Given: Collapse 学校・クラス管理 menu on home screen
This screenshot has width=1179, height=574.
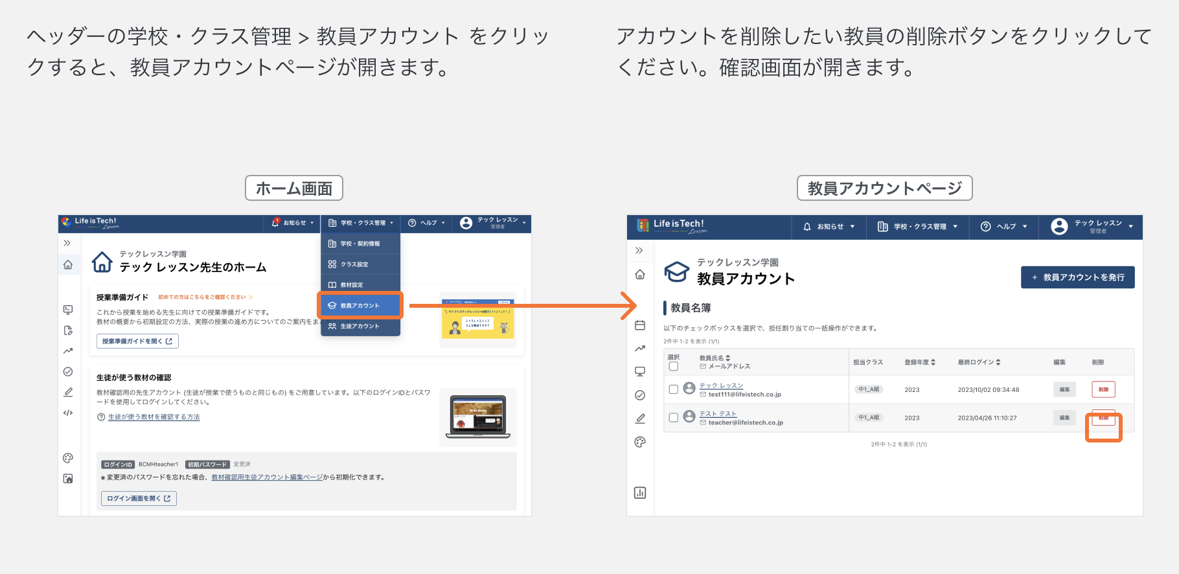Looking at the screenshot, I should (361, 223).
